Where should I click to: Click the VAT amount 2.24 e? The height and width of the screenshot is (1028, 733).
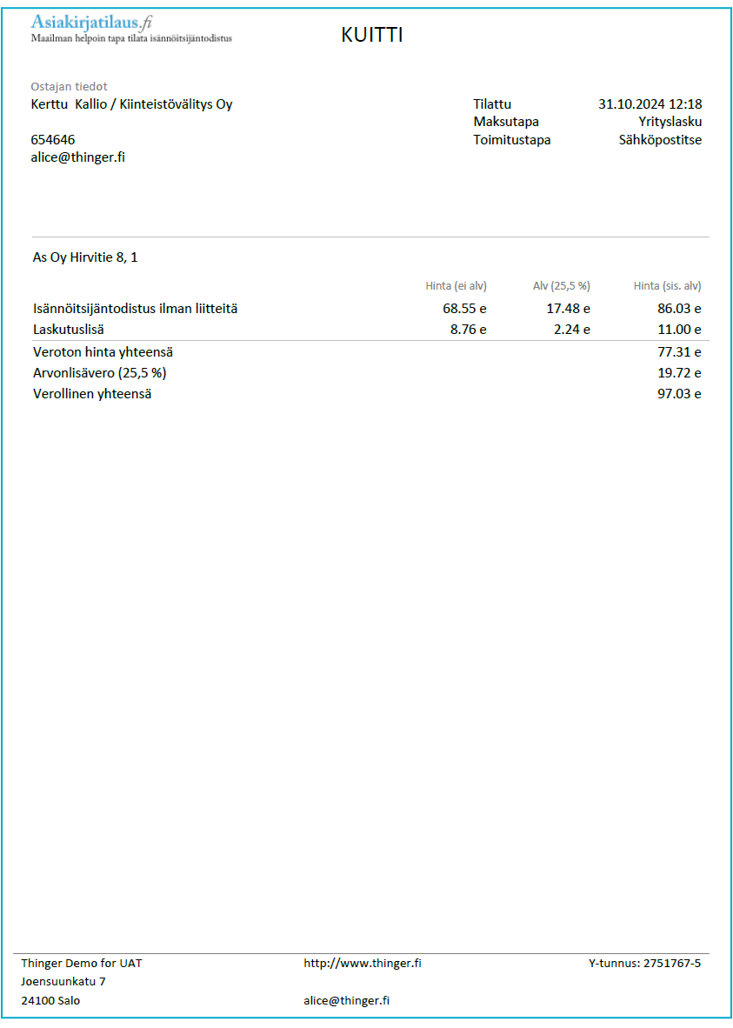(x=572, y=330)
